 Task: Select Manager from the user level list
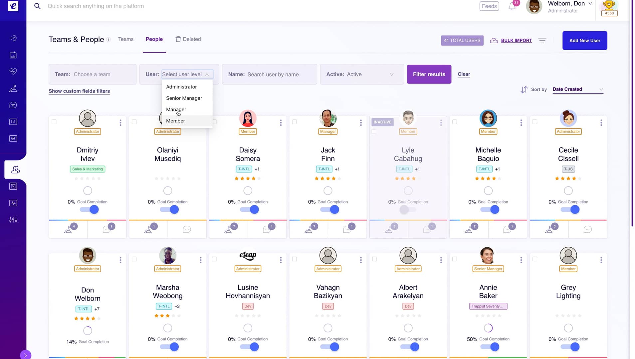[176, 109]
